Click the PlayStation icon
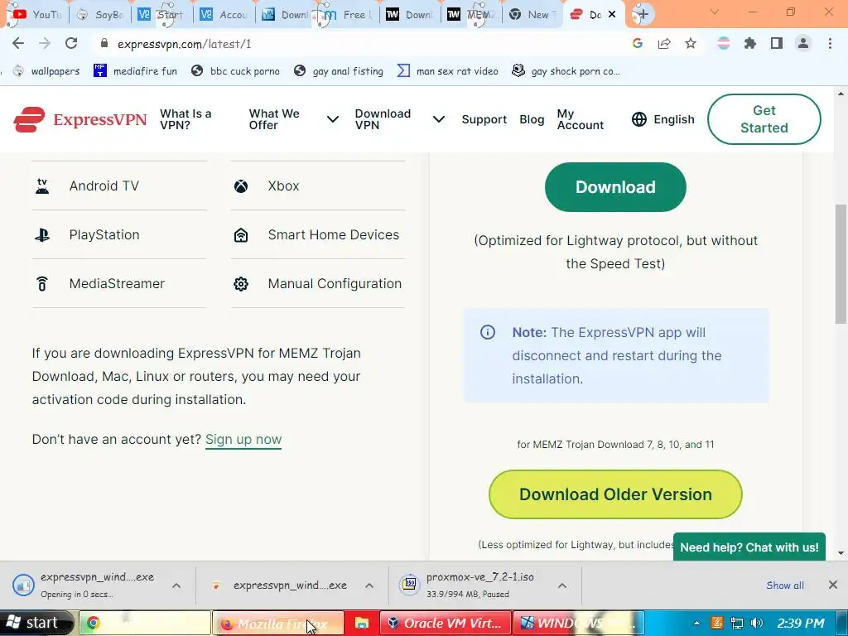The height and width of the screenshot is (636, 848). point(42,234)
